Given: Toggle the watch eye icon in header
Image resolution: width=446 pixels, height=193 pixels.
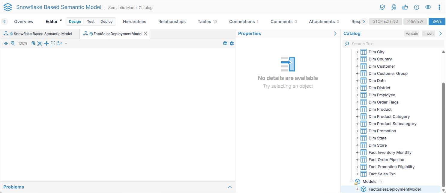Looking at the screenshot, I should [x=428, y=7].
